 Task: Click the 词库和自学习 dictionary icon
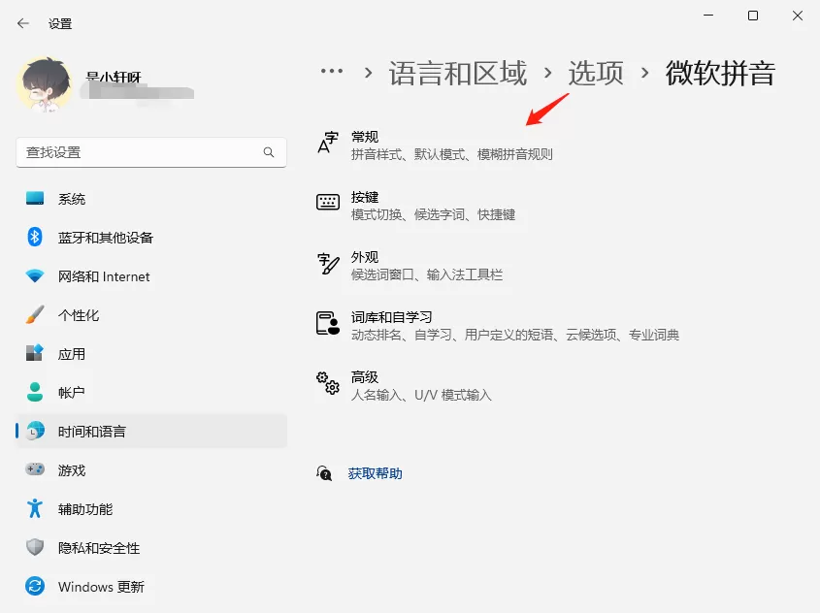pos(328,323)
